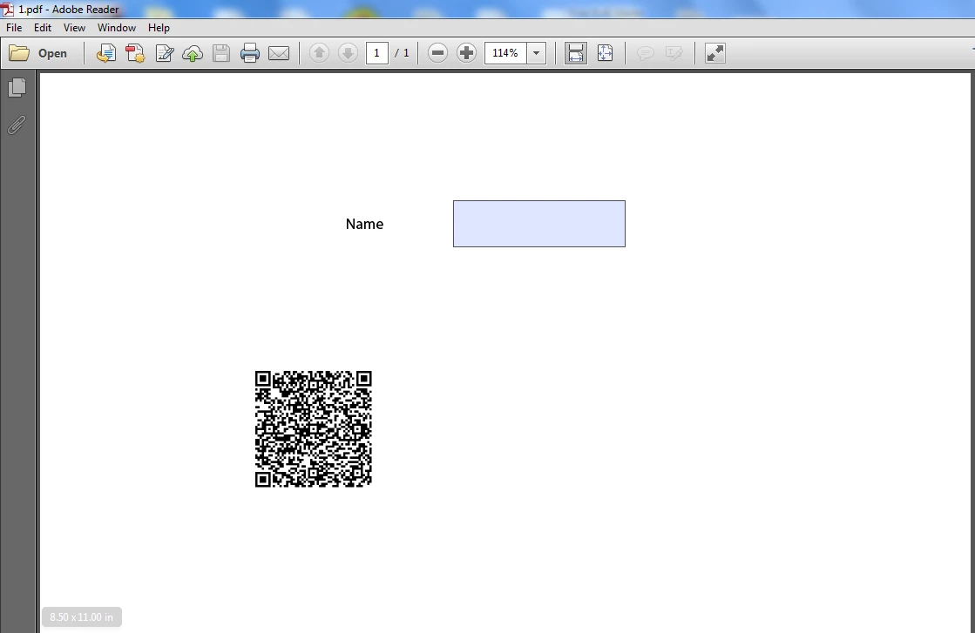Open page thumbnails side panel
975x633 pixels.
17,88
